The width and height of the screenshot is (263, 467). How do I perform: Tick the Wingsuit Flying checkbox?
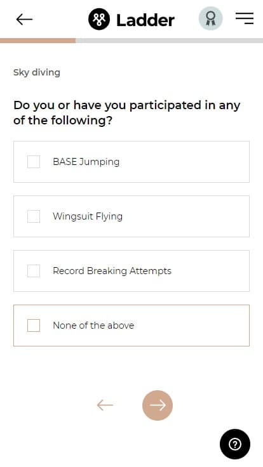pos(34,216)
